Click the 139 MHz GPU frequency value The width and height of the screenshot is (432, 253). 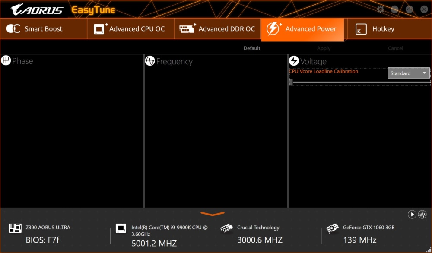click(x=360, y=240)
